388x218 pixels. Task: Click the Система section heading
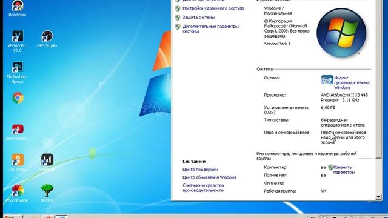coord(264,69)
